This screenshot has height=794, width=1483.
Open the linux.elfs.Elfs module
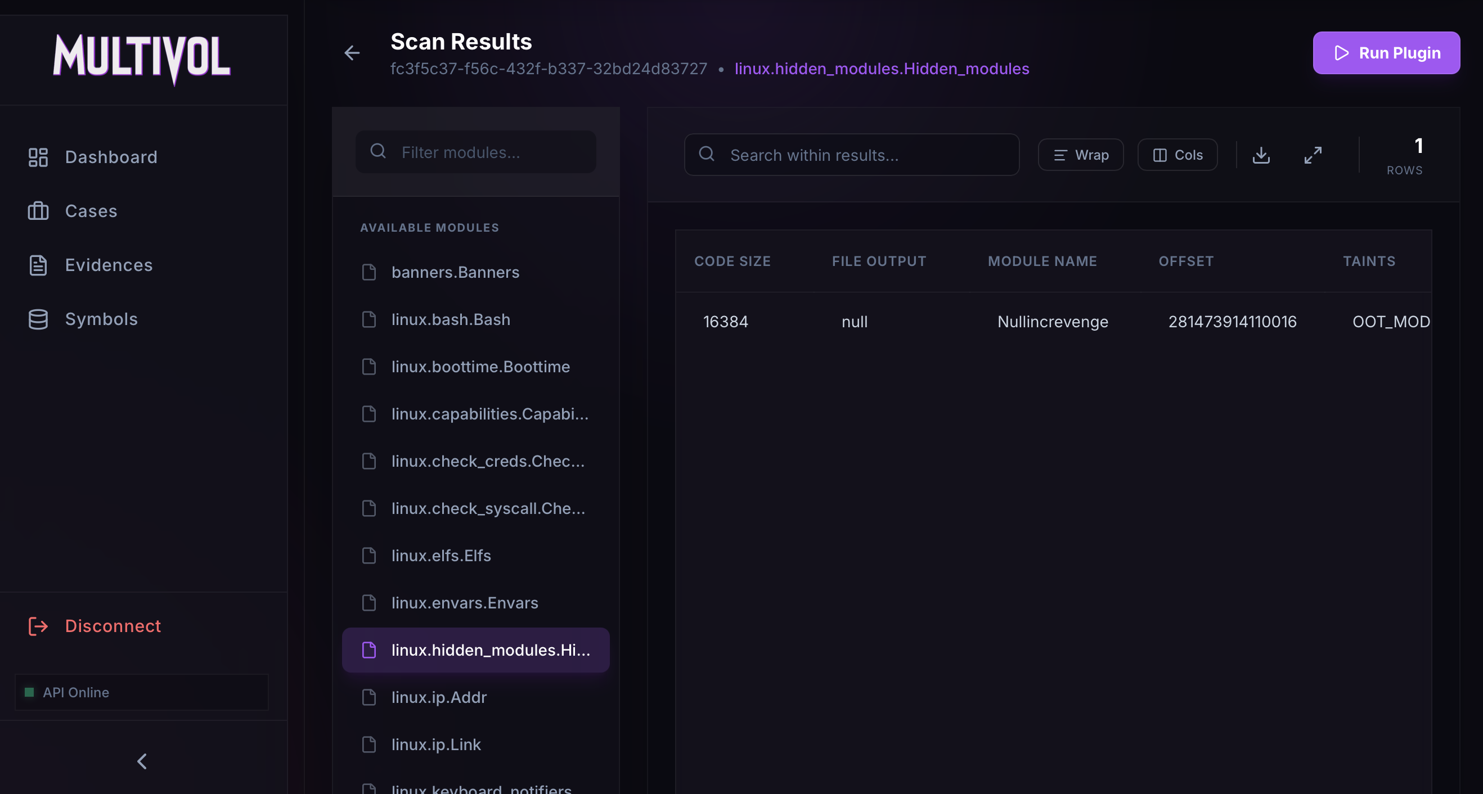point(441,555)
